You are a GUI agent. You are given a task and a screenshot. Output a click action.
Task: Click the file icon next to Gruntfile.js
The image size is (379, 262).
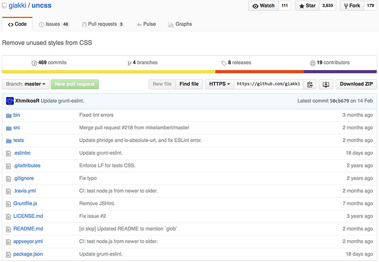click(9, 204)
